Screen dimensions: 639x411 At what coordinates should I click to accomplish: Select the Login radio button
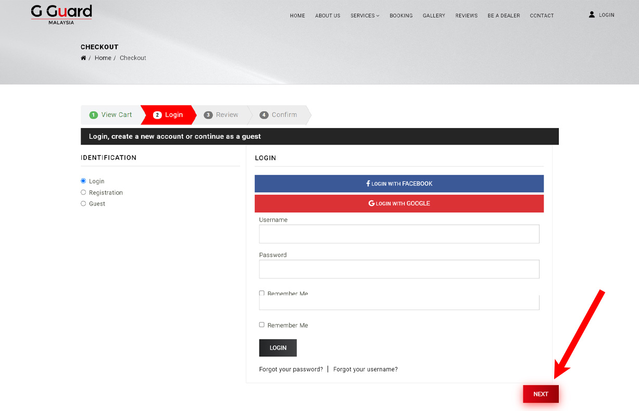tap(83, 181)
